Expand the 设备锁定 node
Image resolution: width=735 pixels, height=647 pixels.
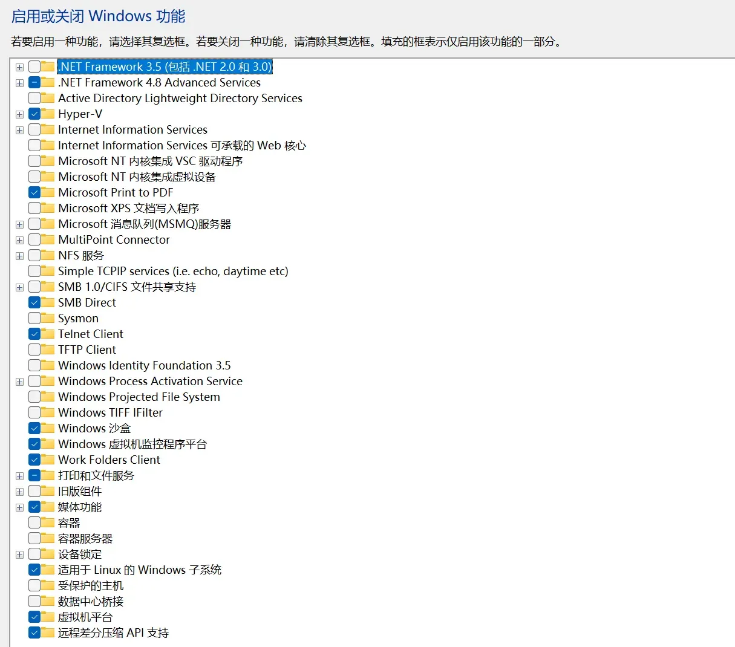[x=20, y=554]
